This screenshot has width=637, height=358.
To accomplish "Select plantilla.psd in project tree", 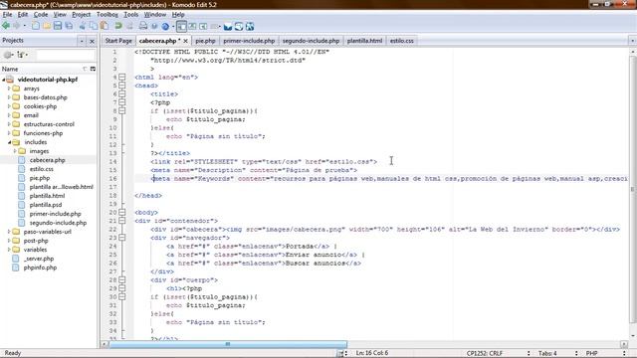I will point(46,205).
